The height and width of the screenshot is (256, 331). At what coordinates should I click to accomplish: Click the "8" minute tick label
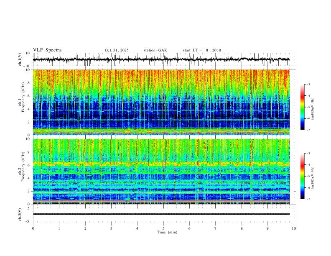click(x=242, y=228)
